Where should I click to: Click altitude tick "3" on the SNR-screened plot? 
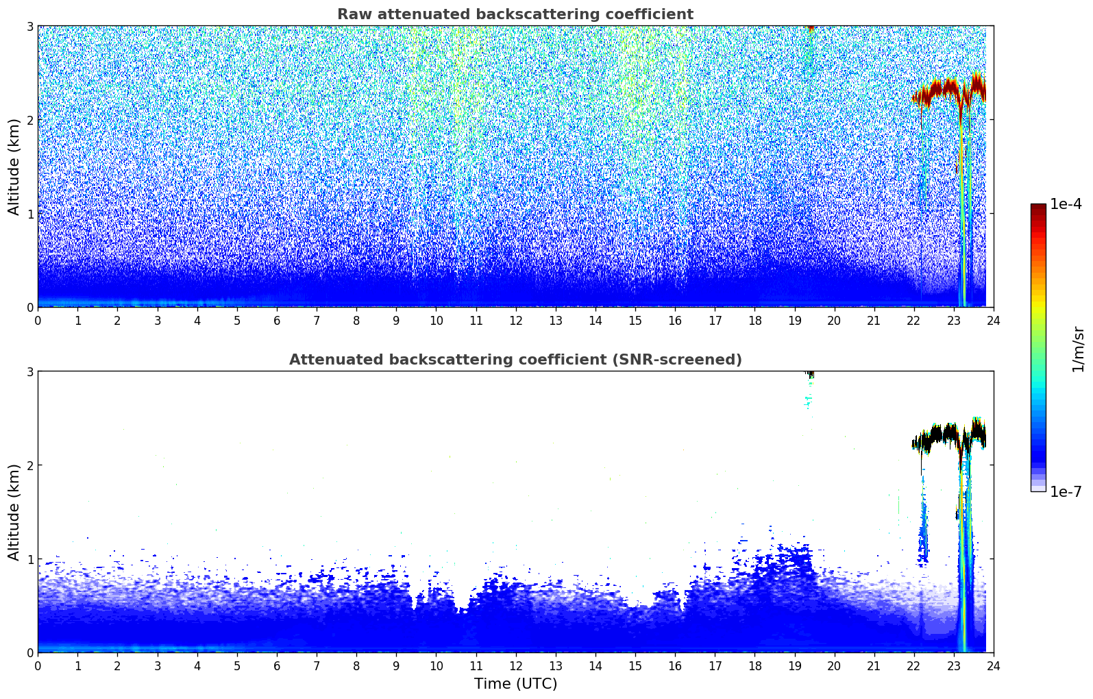tap(29, 371)
